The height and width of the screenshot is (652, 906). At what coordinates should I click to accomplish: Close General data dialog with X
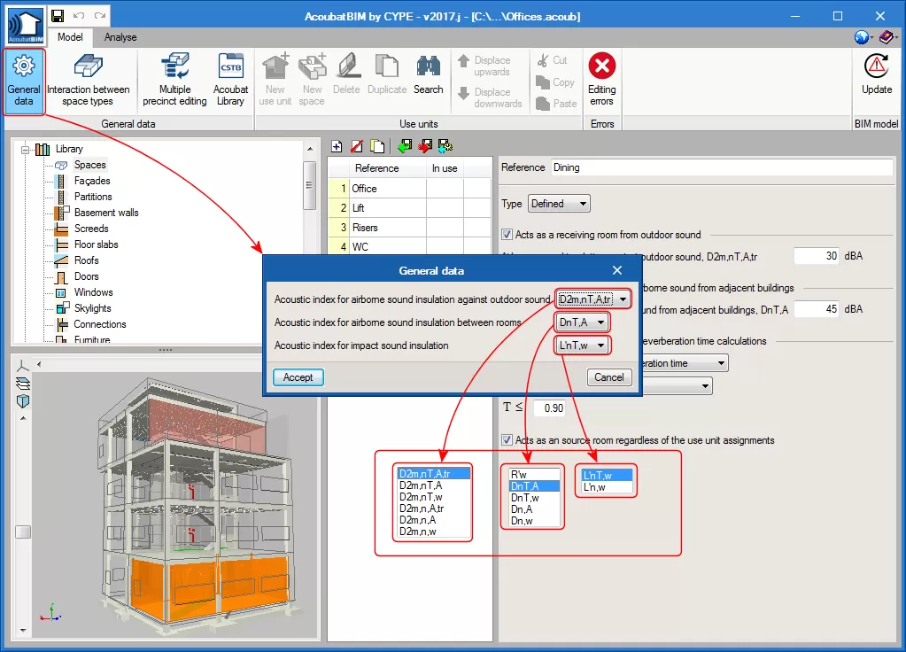click(x=617, y=270)
